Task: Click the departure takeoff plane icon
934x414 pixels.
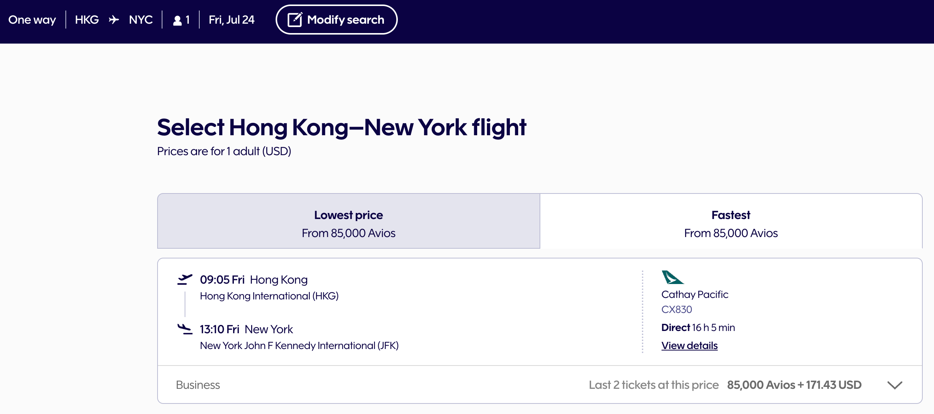Action: (x=185, y=280)
